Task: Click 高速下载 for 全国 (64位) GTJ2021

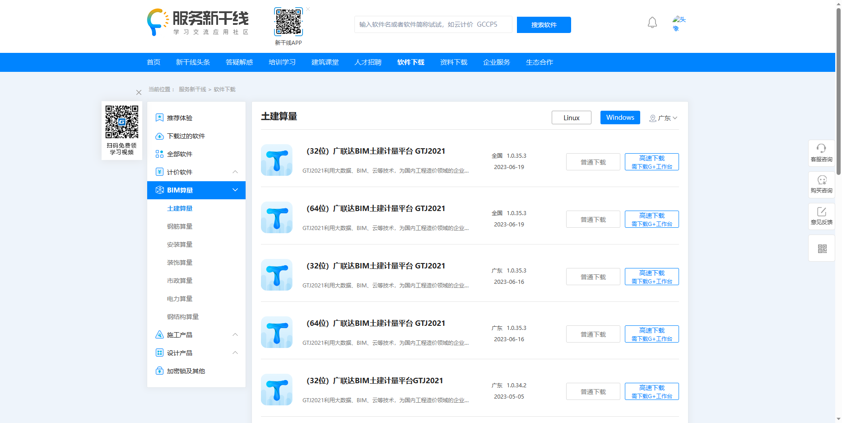Action: pyautogui.click(x=652, y=219)
